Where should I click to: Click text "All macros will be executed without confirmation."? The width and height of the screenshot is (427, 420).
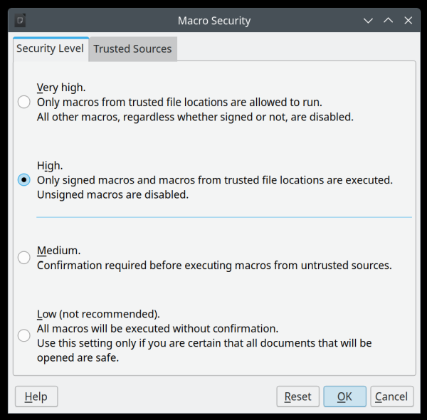[x=158, y=328]
